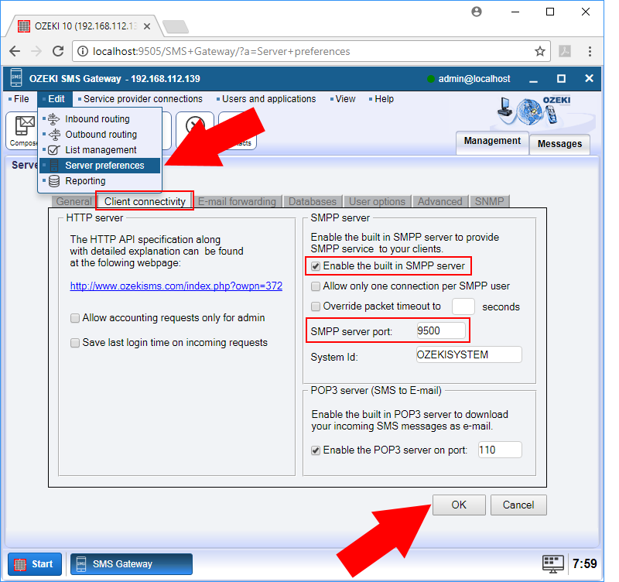This screenshot has width=619, height=582.
Task: Click the packet timeout seconds field
Action: click(463, 306)
